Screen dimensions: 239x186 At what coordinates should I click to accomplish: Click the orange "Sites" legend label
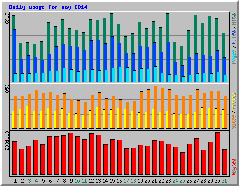point(234,122)
